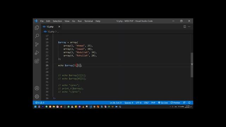Click "$array" variable on line 19
The width and height of the screenshot is (226, 127).
pos(62,42)
